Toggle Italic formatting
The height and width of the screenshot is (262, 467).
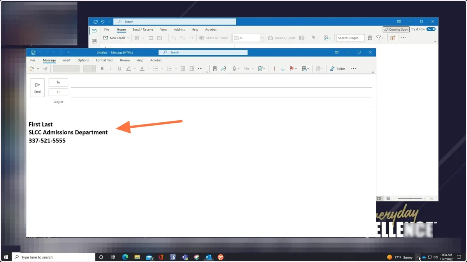(x=111, y=69)
